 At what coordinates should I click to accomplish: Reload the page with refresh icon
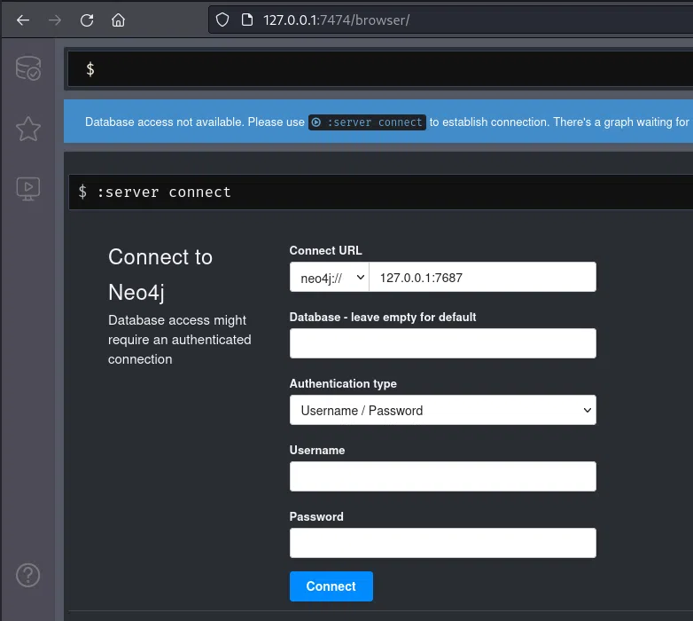click(x=87, y=20)
